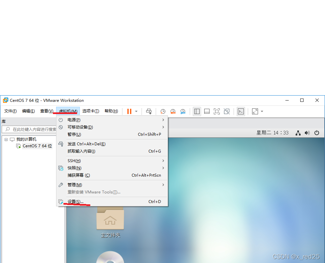Choose 捕获屏幕 (C) menu entry
This screenshot has width=325, height=263.
coord(112,175)
